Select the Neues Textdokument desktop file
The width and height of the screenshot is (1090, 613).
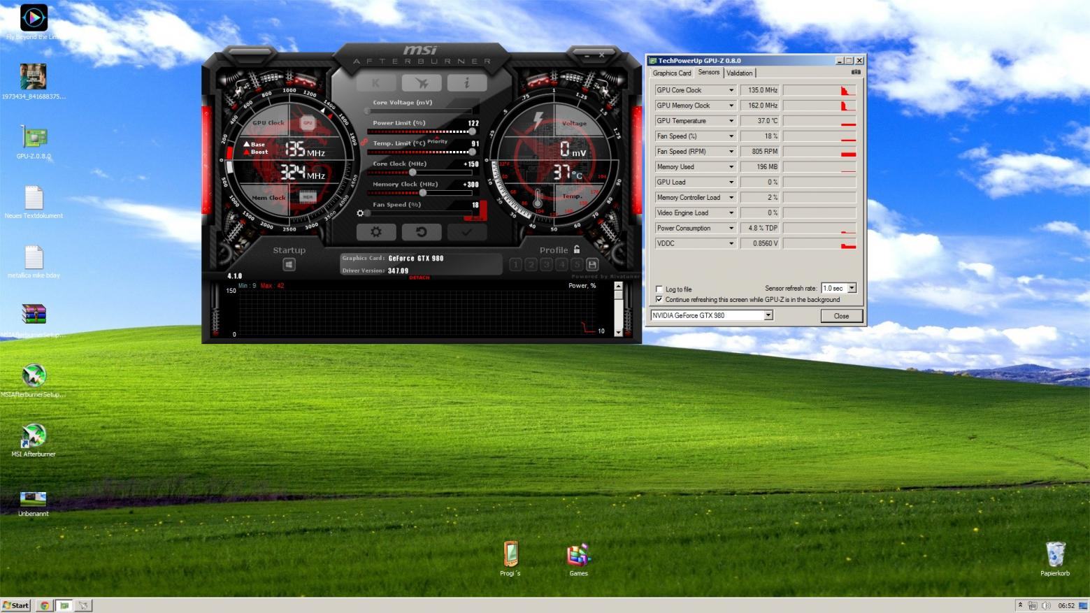33,202
